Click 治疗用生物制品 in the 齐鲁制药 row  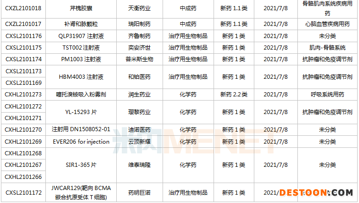(188, 36)
